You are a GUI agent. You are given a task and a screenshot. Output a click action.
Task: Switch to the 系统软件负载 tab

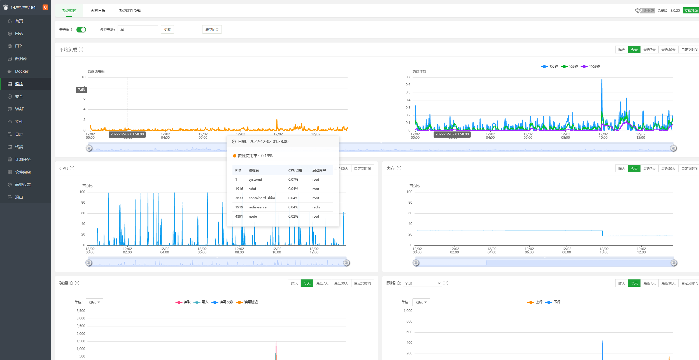[130, 11]
